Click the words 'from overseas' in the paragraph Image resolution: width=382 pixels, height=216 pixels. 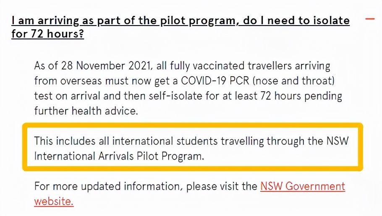(x=68, y=81)
